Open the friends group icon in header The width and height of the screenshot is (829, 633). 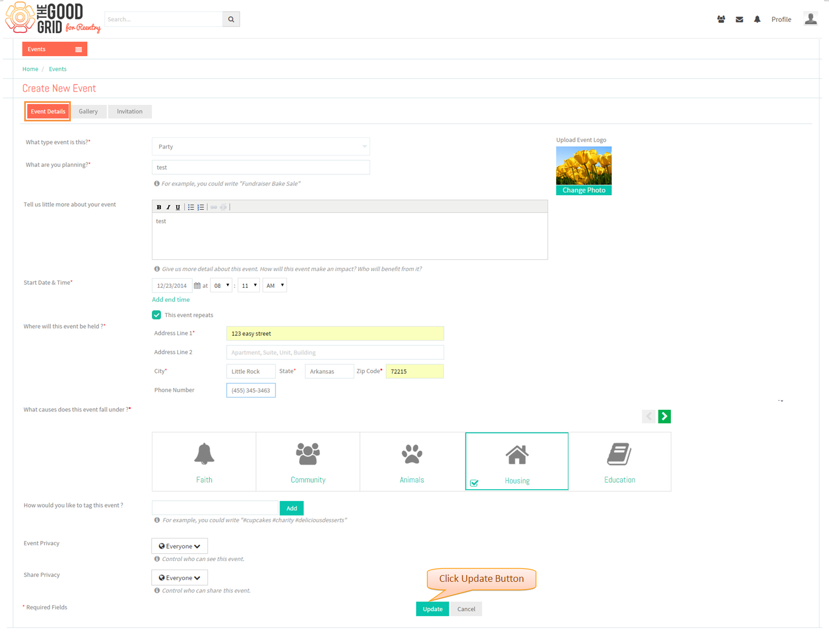pyautogui.click(x=721, y=19)
